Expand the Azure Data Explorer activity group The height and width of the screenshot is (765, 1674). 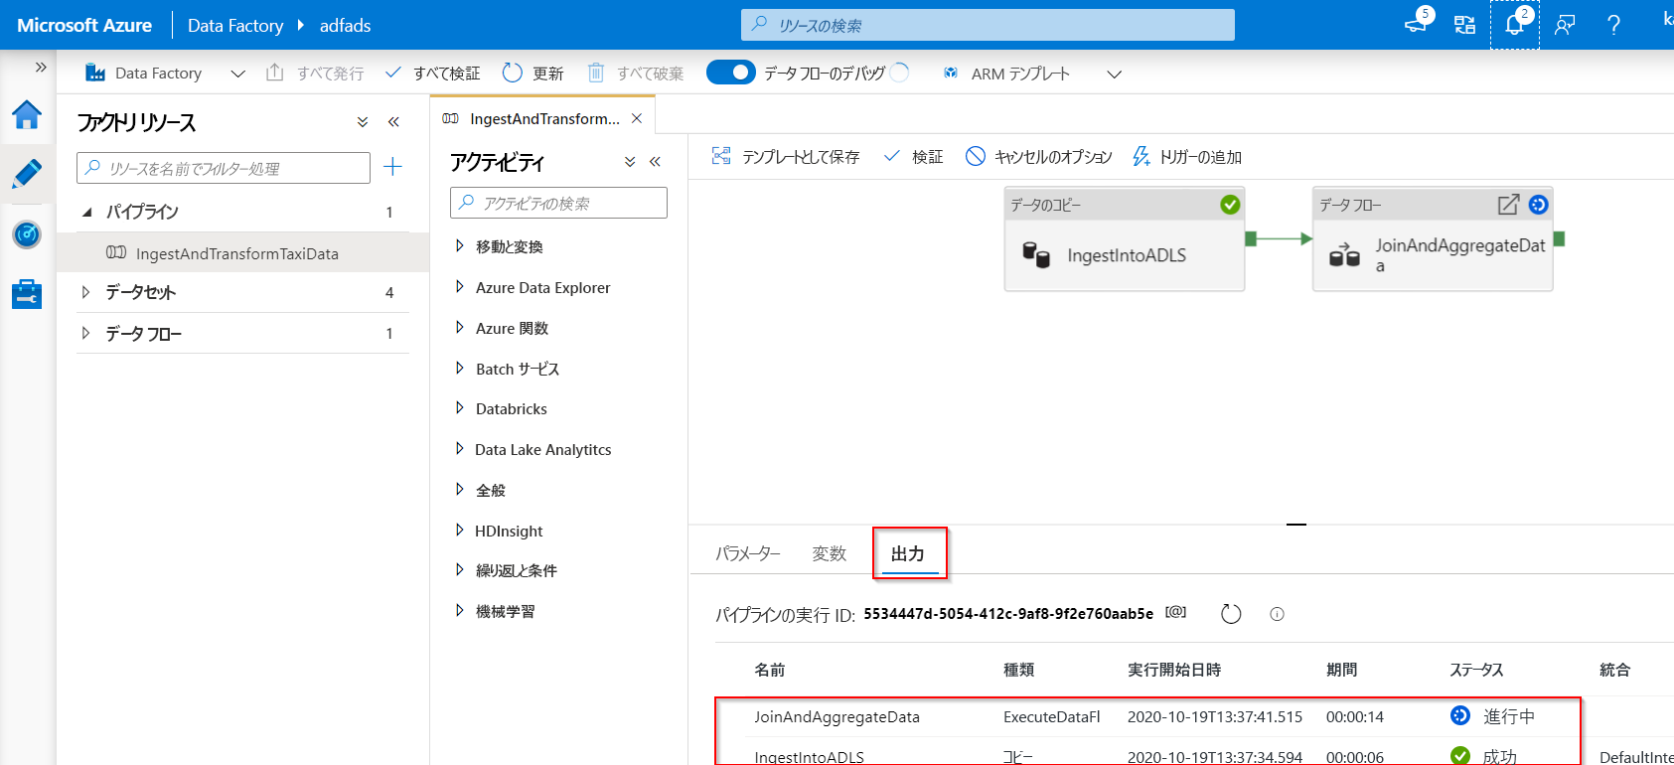click(x=459, y=287)
